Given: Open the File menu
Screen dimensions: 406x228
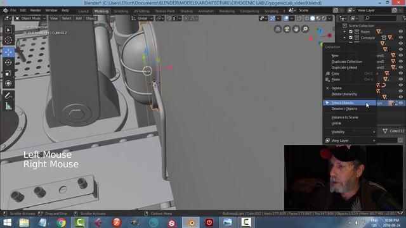Looking at the screenshot, I should click(13, 10).
